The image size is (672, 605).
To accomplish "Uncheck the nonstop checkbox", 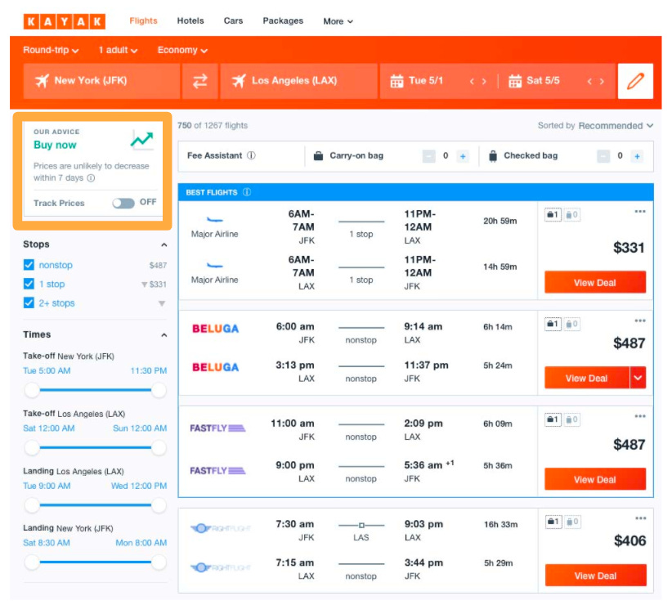I will (29, 265).
